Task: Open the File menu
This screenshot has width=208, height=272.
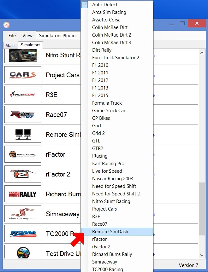Action: [12, 36]
